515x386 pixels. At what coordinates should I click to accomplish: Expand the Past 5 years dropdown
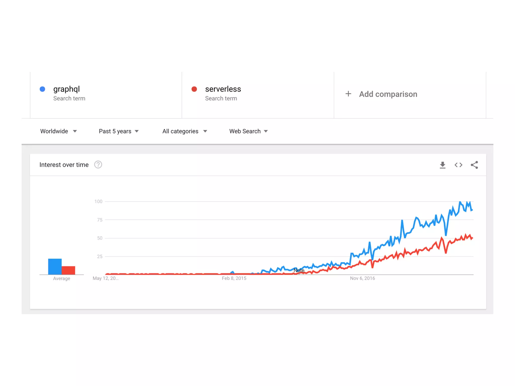point(118,131)
